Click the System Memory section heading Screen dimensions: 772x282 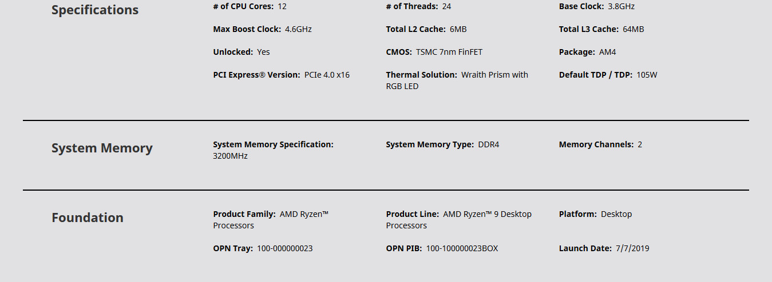tap(102, 148)
